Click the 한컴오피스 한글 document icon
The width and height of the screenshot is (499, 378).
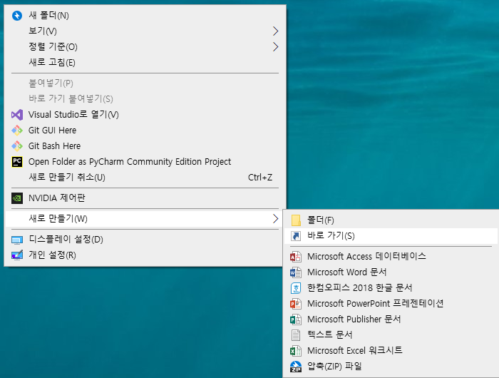[296, 288]
